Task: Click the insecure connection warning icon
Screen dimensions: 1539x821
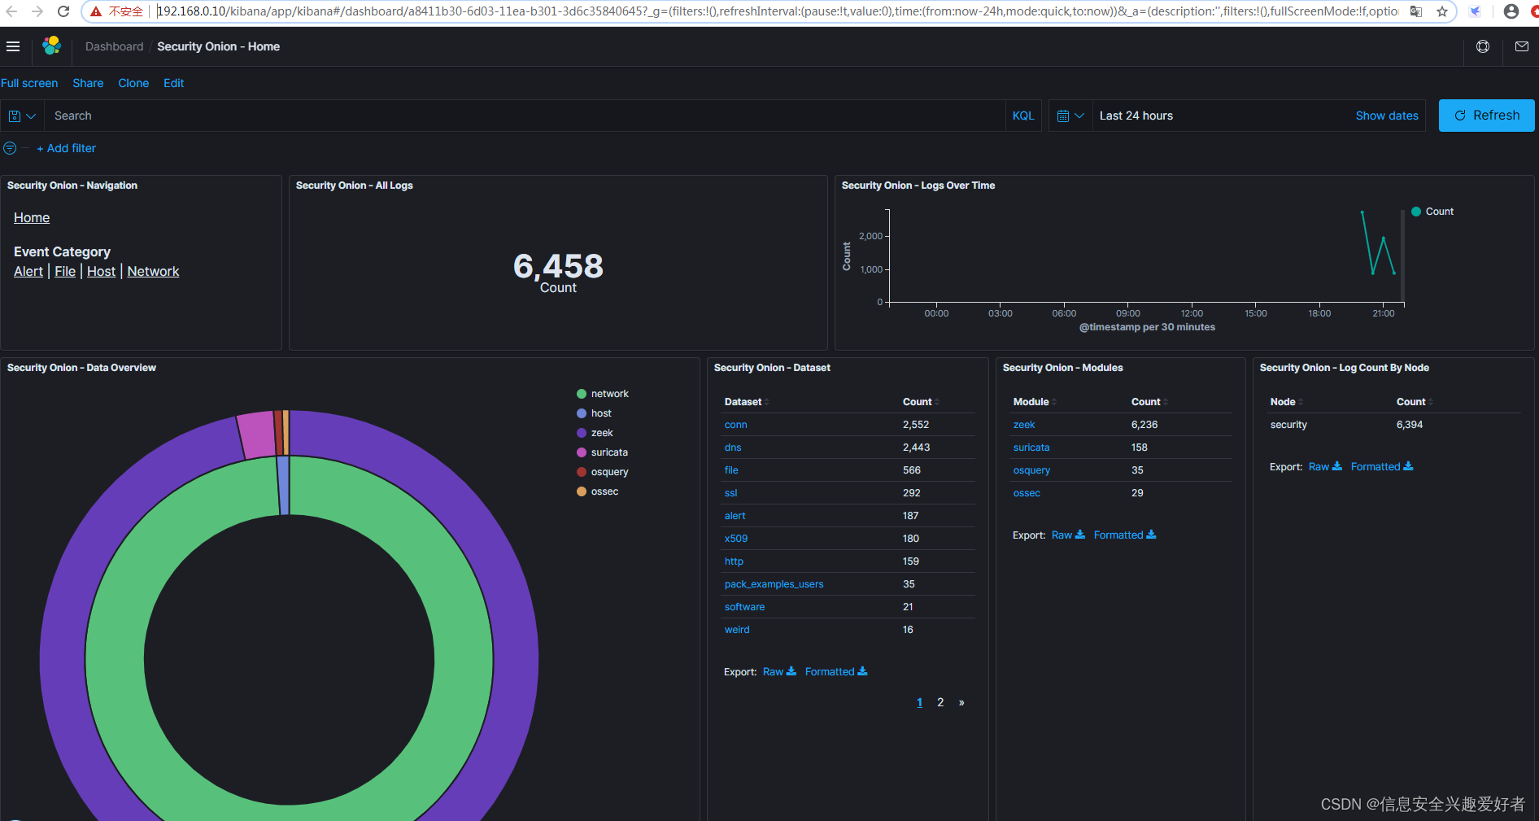Action: [x=96, y=11]
